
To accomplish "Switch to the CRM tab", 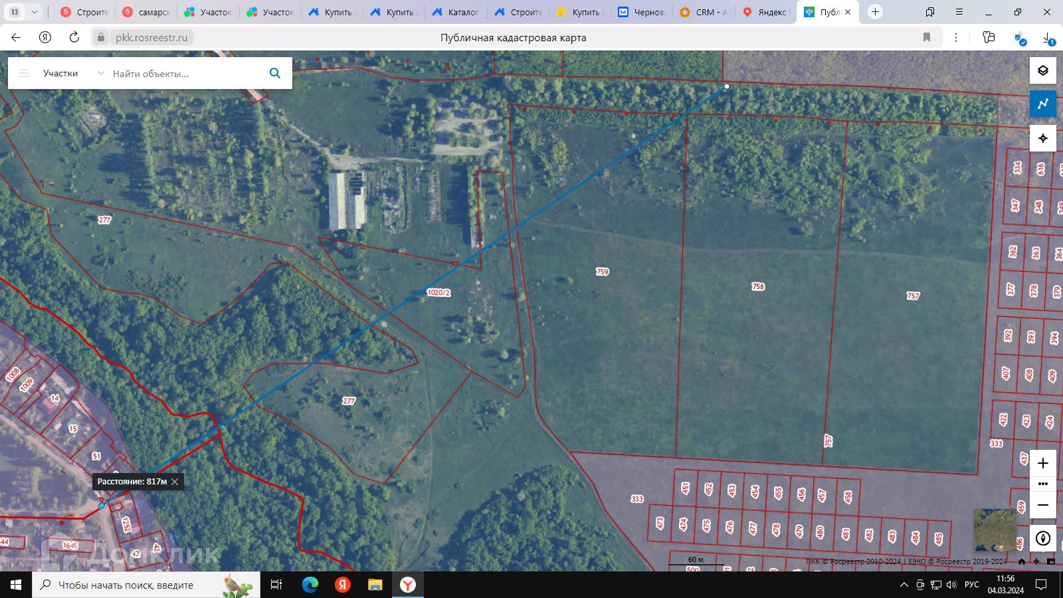I will [x=704, y=12].
